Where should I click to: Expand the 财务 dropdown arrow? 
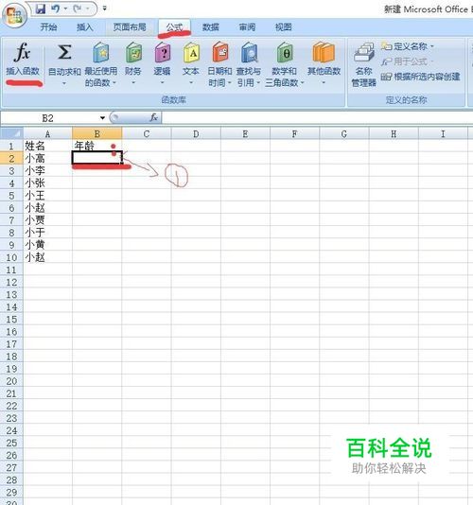[x=133, y=83]
